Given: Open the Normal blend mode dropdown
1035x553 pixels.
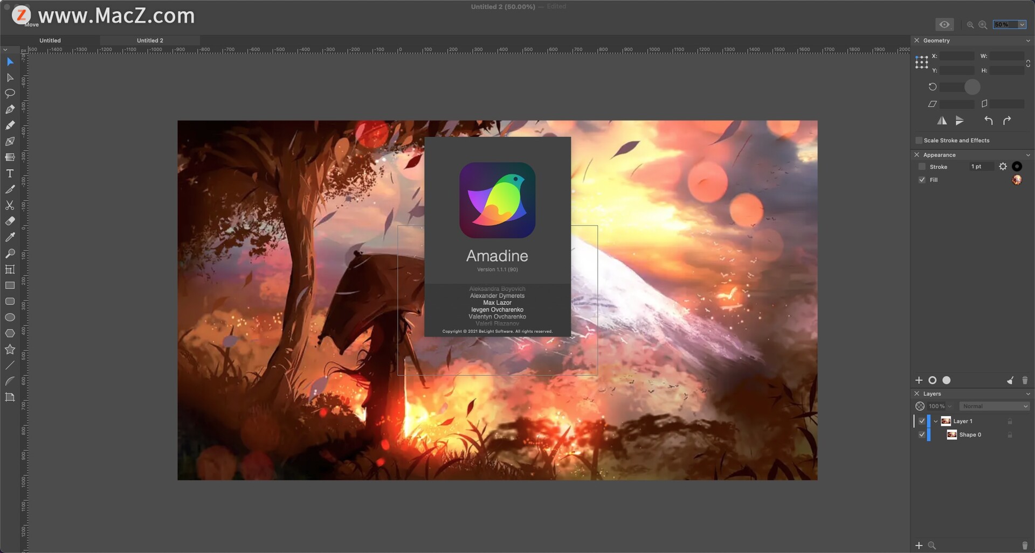Looking at the screenshot, I should (x=994, y=407).
